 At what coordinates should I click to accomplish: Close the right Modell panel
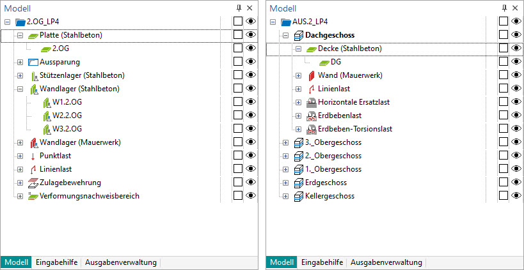(x=516, y=8)
